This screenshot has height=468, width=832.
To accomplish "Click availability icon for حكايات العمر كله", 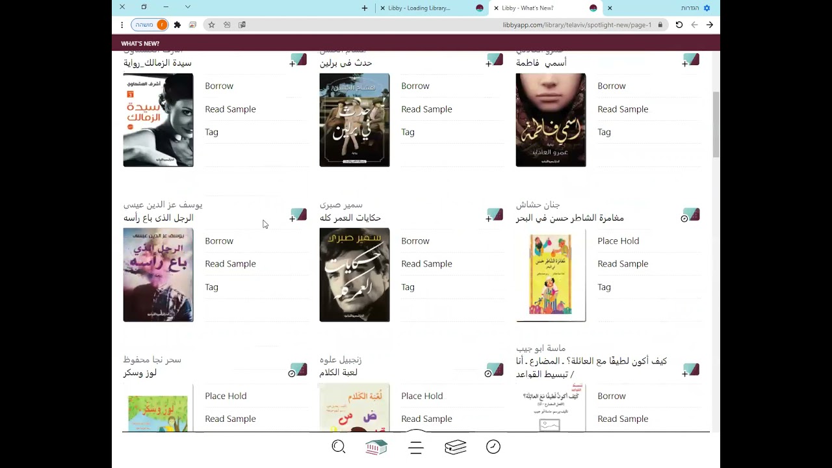I will coord(495,216).
